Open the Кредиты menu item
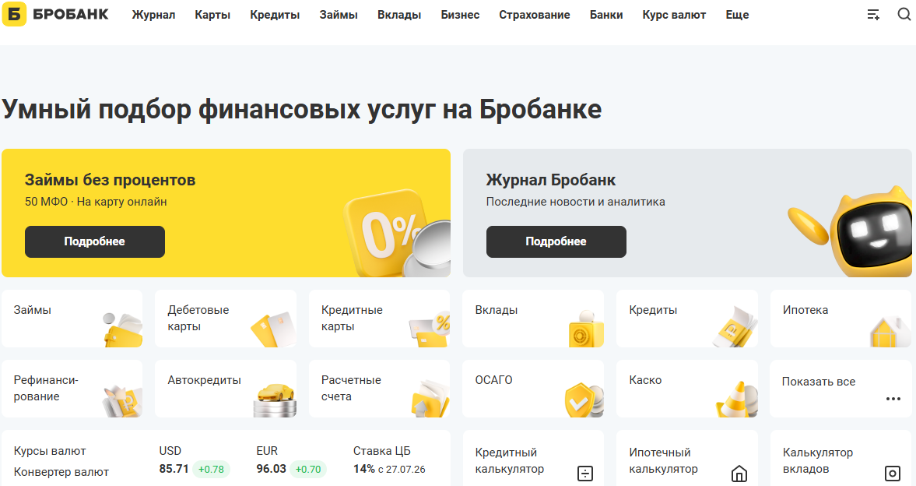 click(275, 15)
